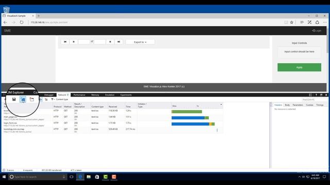Close the devtools pane with X
Viewport: 330px width, 185px height.
[x=326, y=95]
